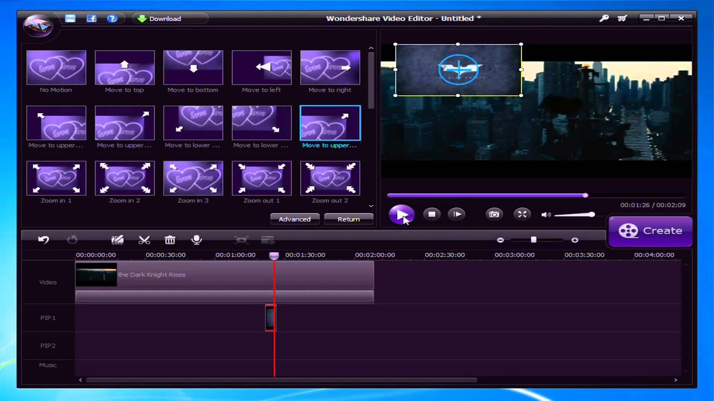Select the Move to left motion
This screenshot has width=714, height=401.
point(262,67)
